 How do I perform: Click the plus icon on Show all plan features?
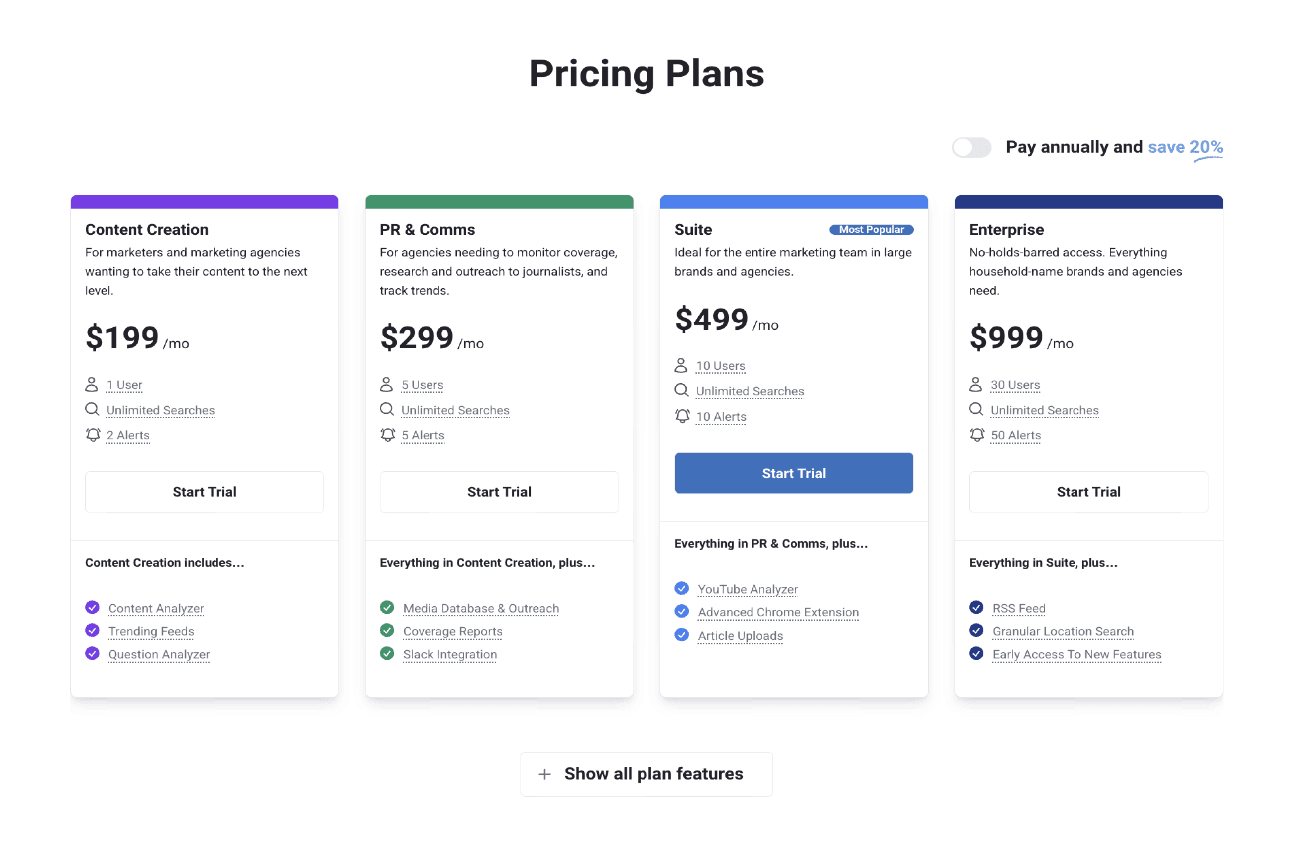tap(544, 774)
